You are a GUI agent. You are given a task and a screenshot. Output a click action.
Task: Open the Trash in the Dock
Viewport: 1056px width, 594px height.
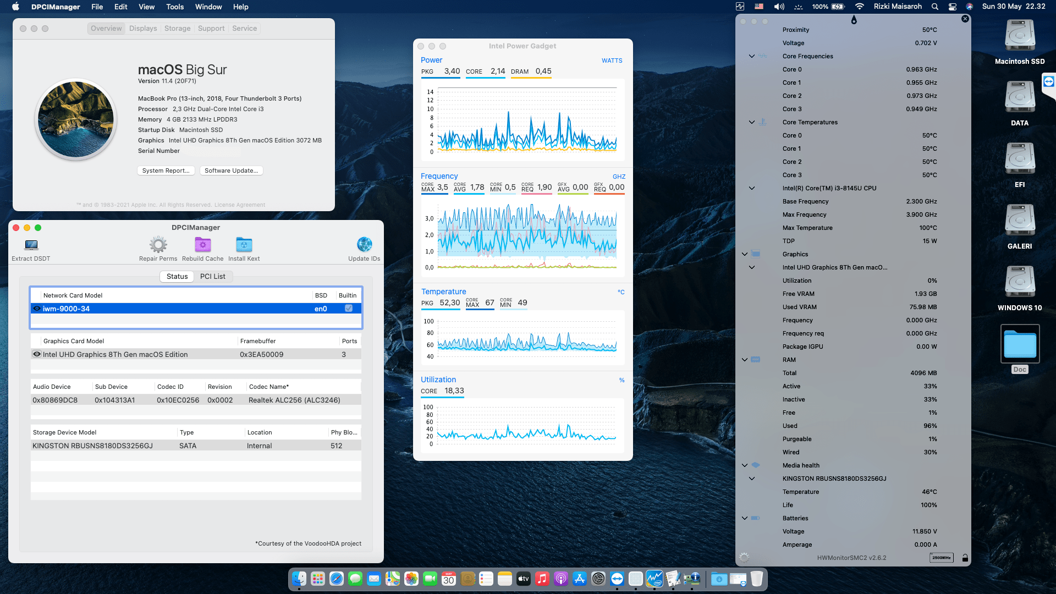point(757,579)
